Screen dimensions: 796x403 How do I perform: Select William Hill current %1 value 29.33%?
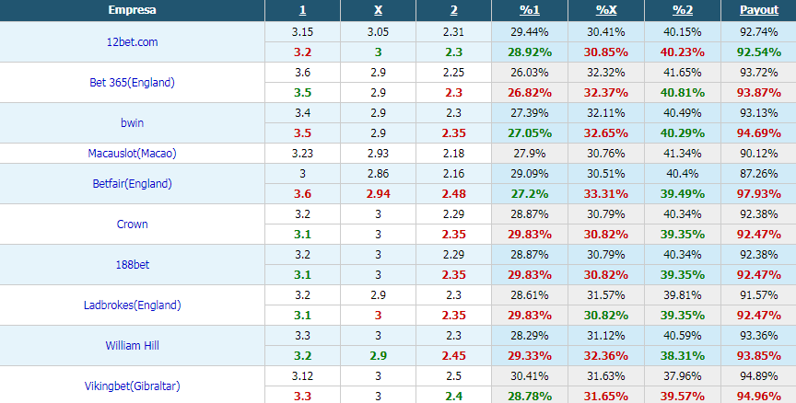530,356
